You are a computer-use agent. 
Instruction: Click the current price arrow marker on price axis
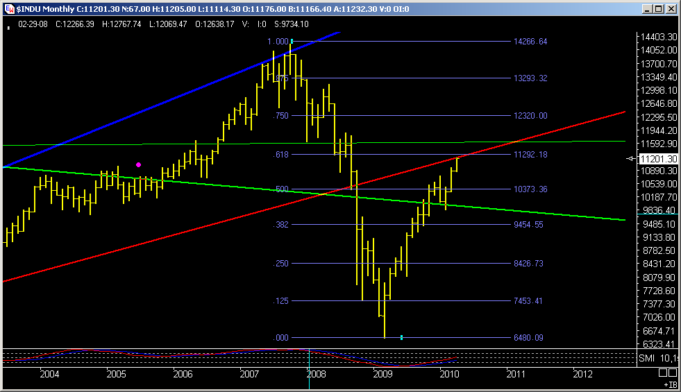point(630,159)
